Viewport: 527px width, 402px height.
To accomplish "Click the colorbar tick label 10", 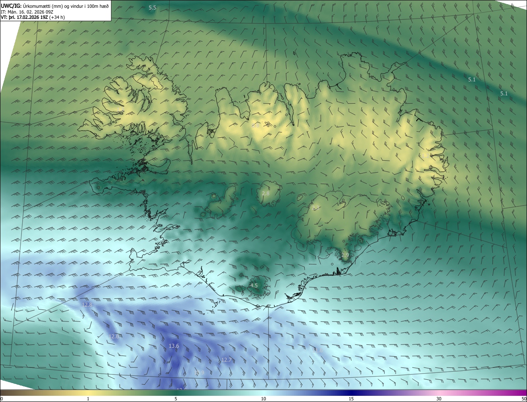I will point(263,399).
